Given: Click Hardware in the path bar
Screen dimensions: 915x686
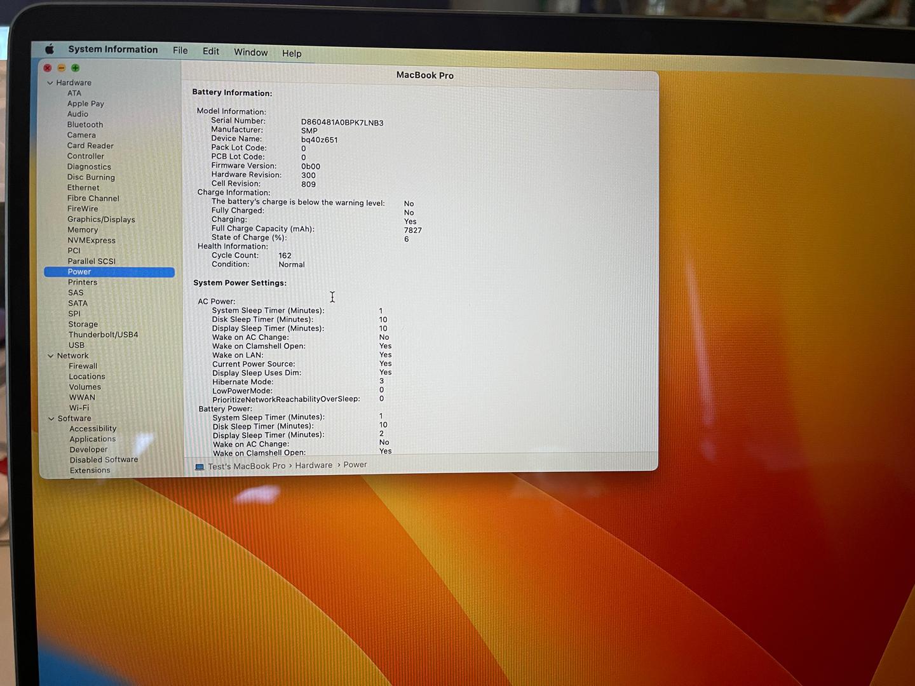Looking at the screenshot, I should click(x=314, y=466).
